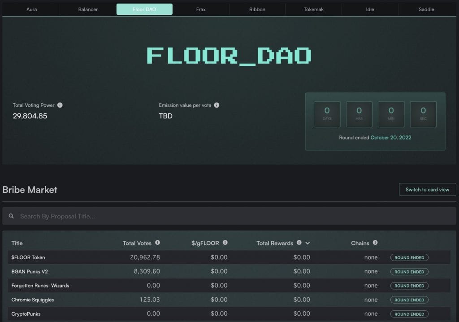Click the 8,309.60 total votes value
The height and width of the screenshot is (322, 459).
click(147, 271)
